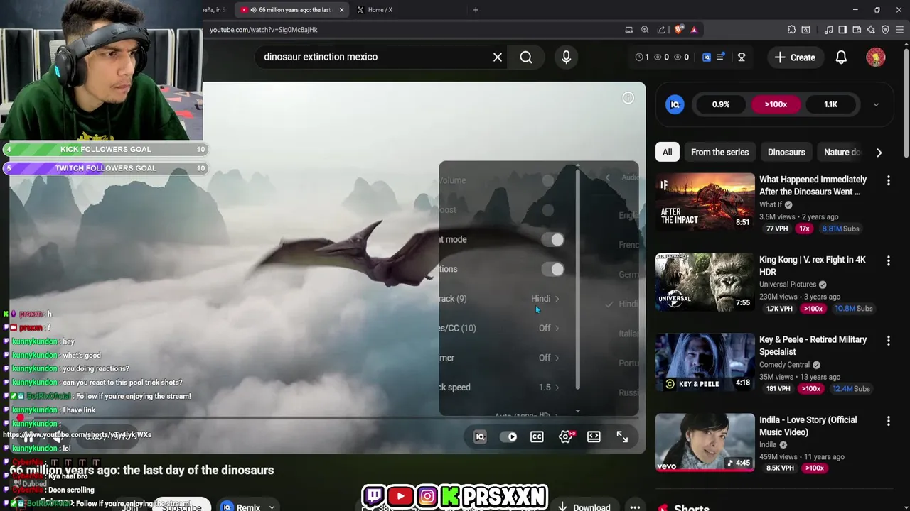Image resolution: width=910 pixels, height=511 pixels.
Task: Clear the YouTube search box text
Action: click(498, 57)
